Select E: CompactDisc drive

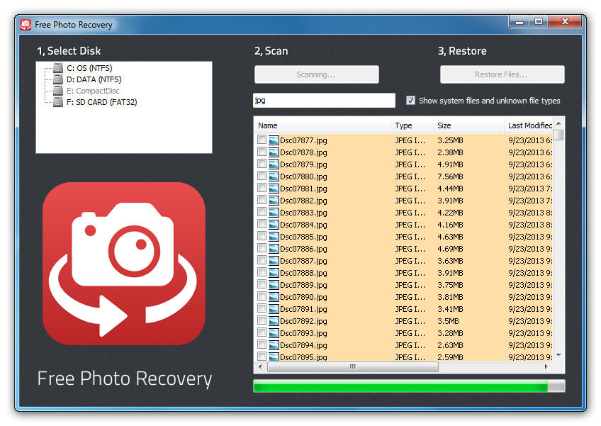(x=93, y=91)
